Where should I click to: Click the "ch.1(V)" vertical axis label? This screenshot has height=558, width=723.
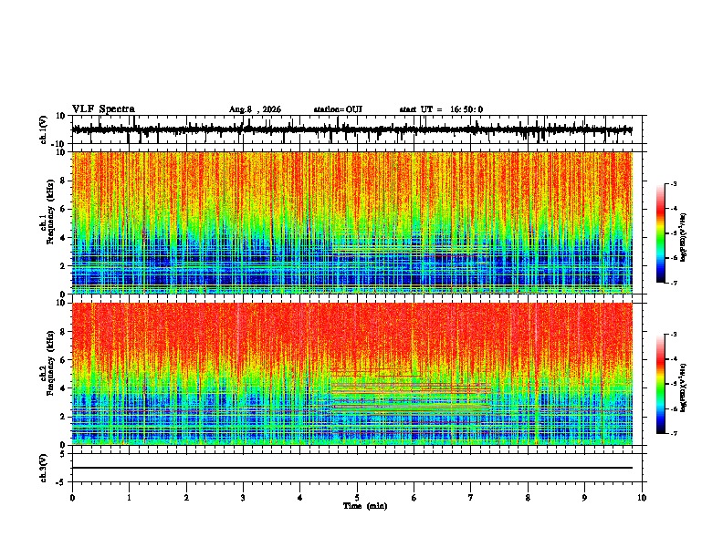tap(44, 129)
